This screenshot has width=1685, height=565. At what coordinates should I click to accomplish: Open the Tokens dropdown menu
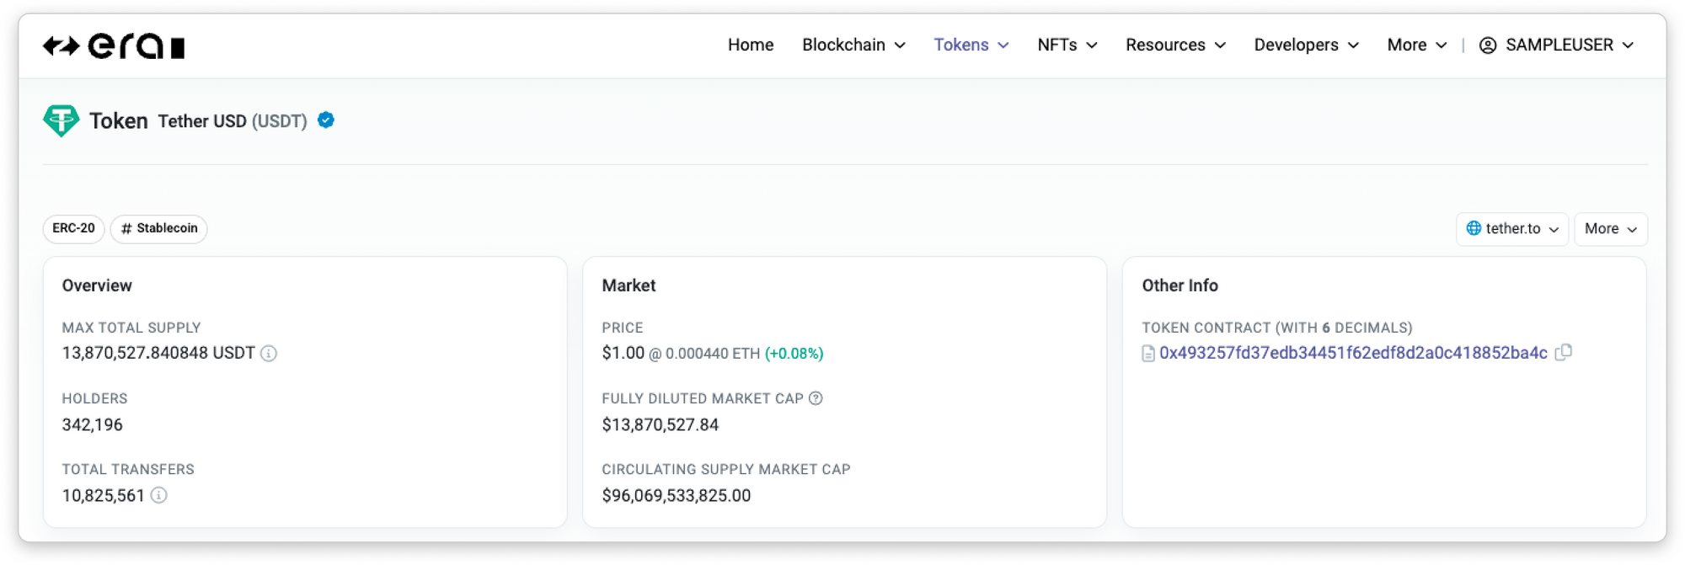coord(971,45)
